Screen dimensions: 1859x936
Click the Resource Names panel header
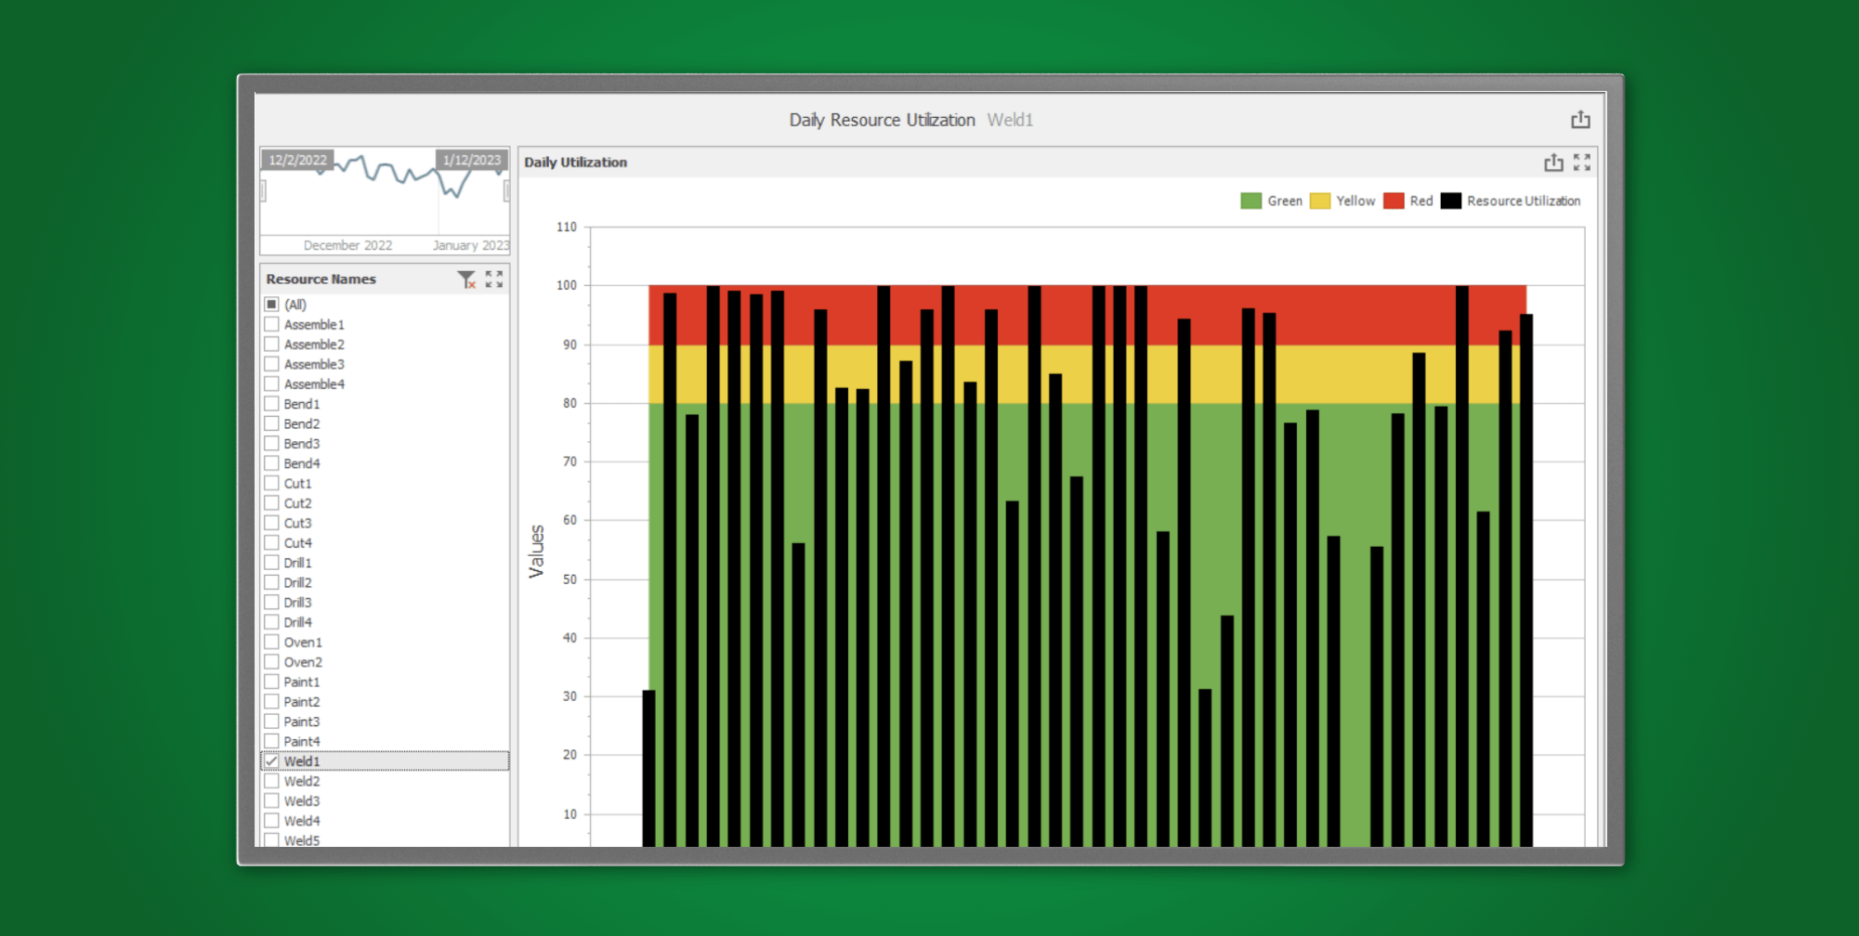pos(321,279)
